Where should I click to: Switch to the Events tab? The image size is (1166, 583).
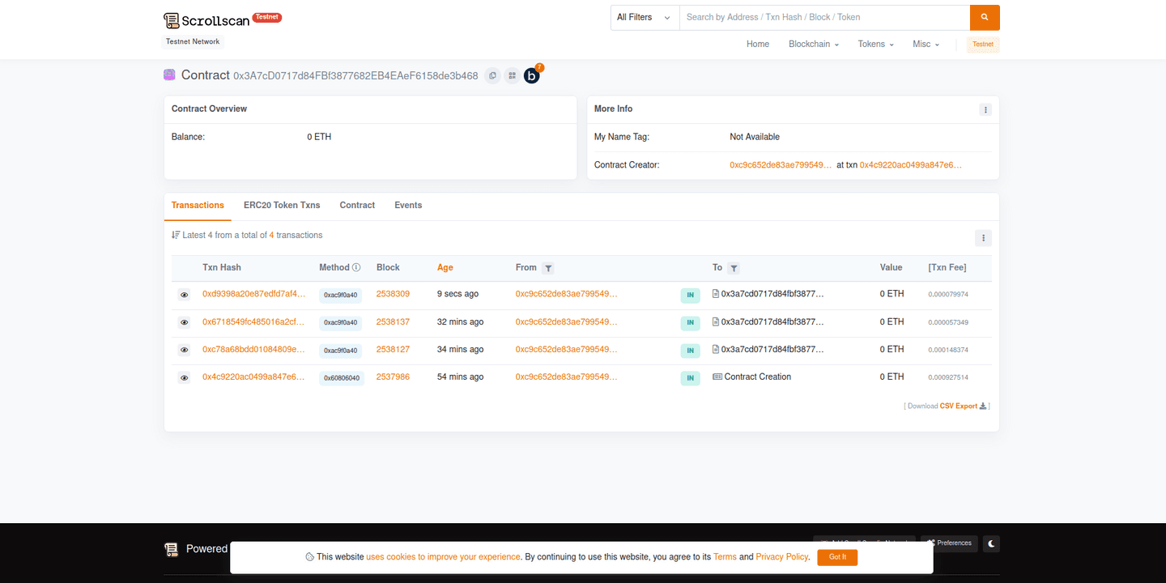tap(408, 206)
